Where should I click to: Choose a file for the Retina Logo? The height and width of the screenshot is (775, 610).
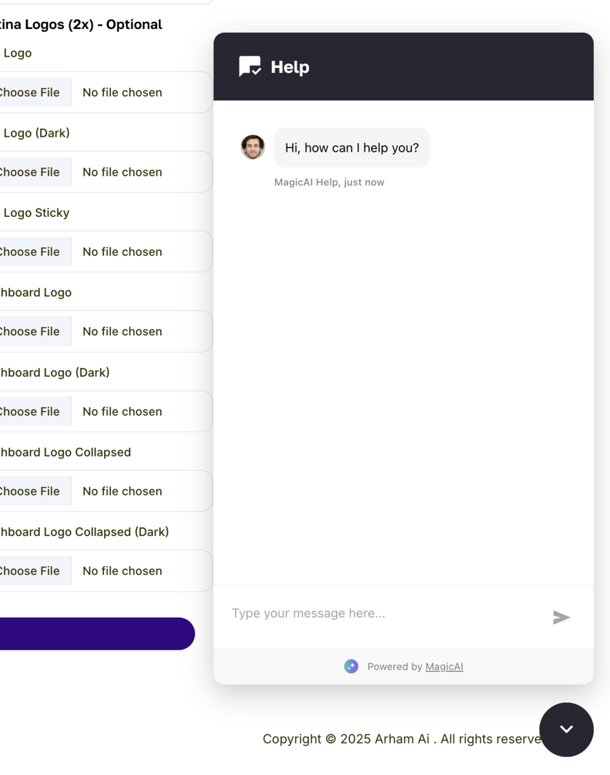(x=30, y=92)
